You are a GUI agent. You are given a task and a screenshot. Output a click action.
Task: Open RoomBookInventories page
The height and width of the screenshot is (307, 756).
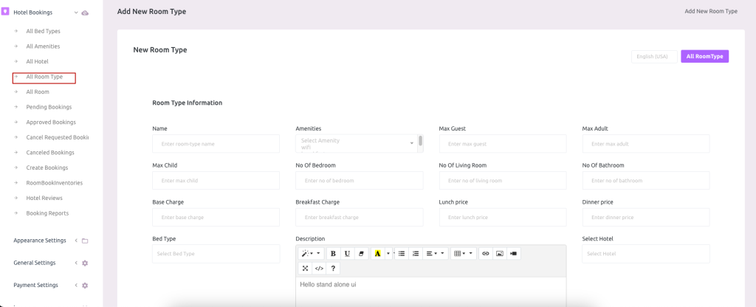(55, 183)
